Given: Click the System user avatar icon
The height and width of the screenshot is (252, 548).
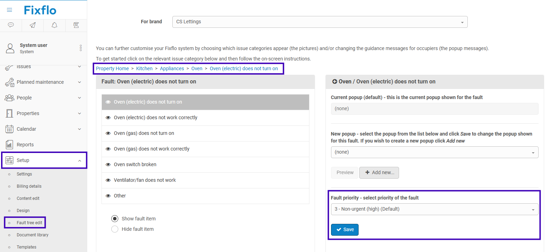Looking at the screenshot, I should 10,48.
